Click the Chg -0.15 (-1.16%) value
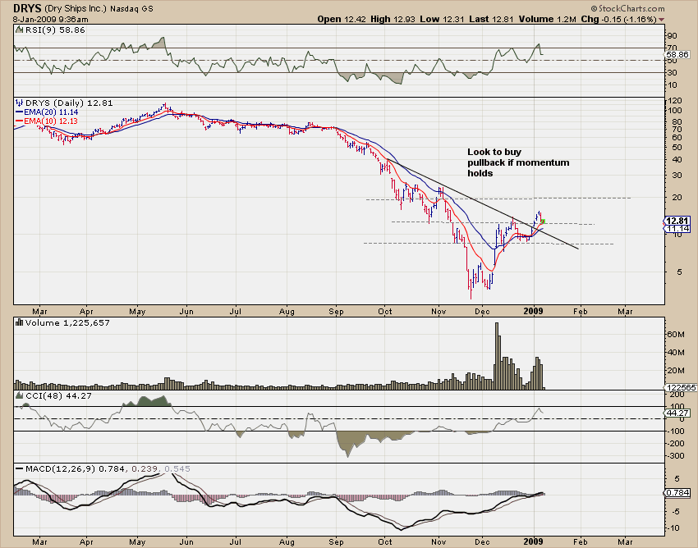The height and width of the screenshot is (548, 698). (619, 19)
